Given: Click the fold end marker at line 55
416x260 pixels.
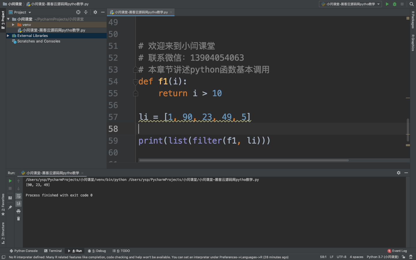Looking at the screenshot, I should point(135,93).
